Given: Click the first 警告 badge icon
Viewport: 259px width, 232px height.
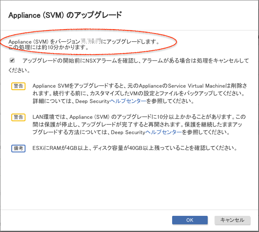Looking at the screenshot, I should tap(18, 86).
